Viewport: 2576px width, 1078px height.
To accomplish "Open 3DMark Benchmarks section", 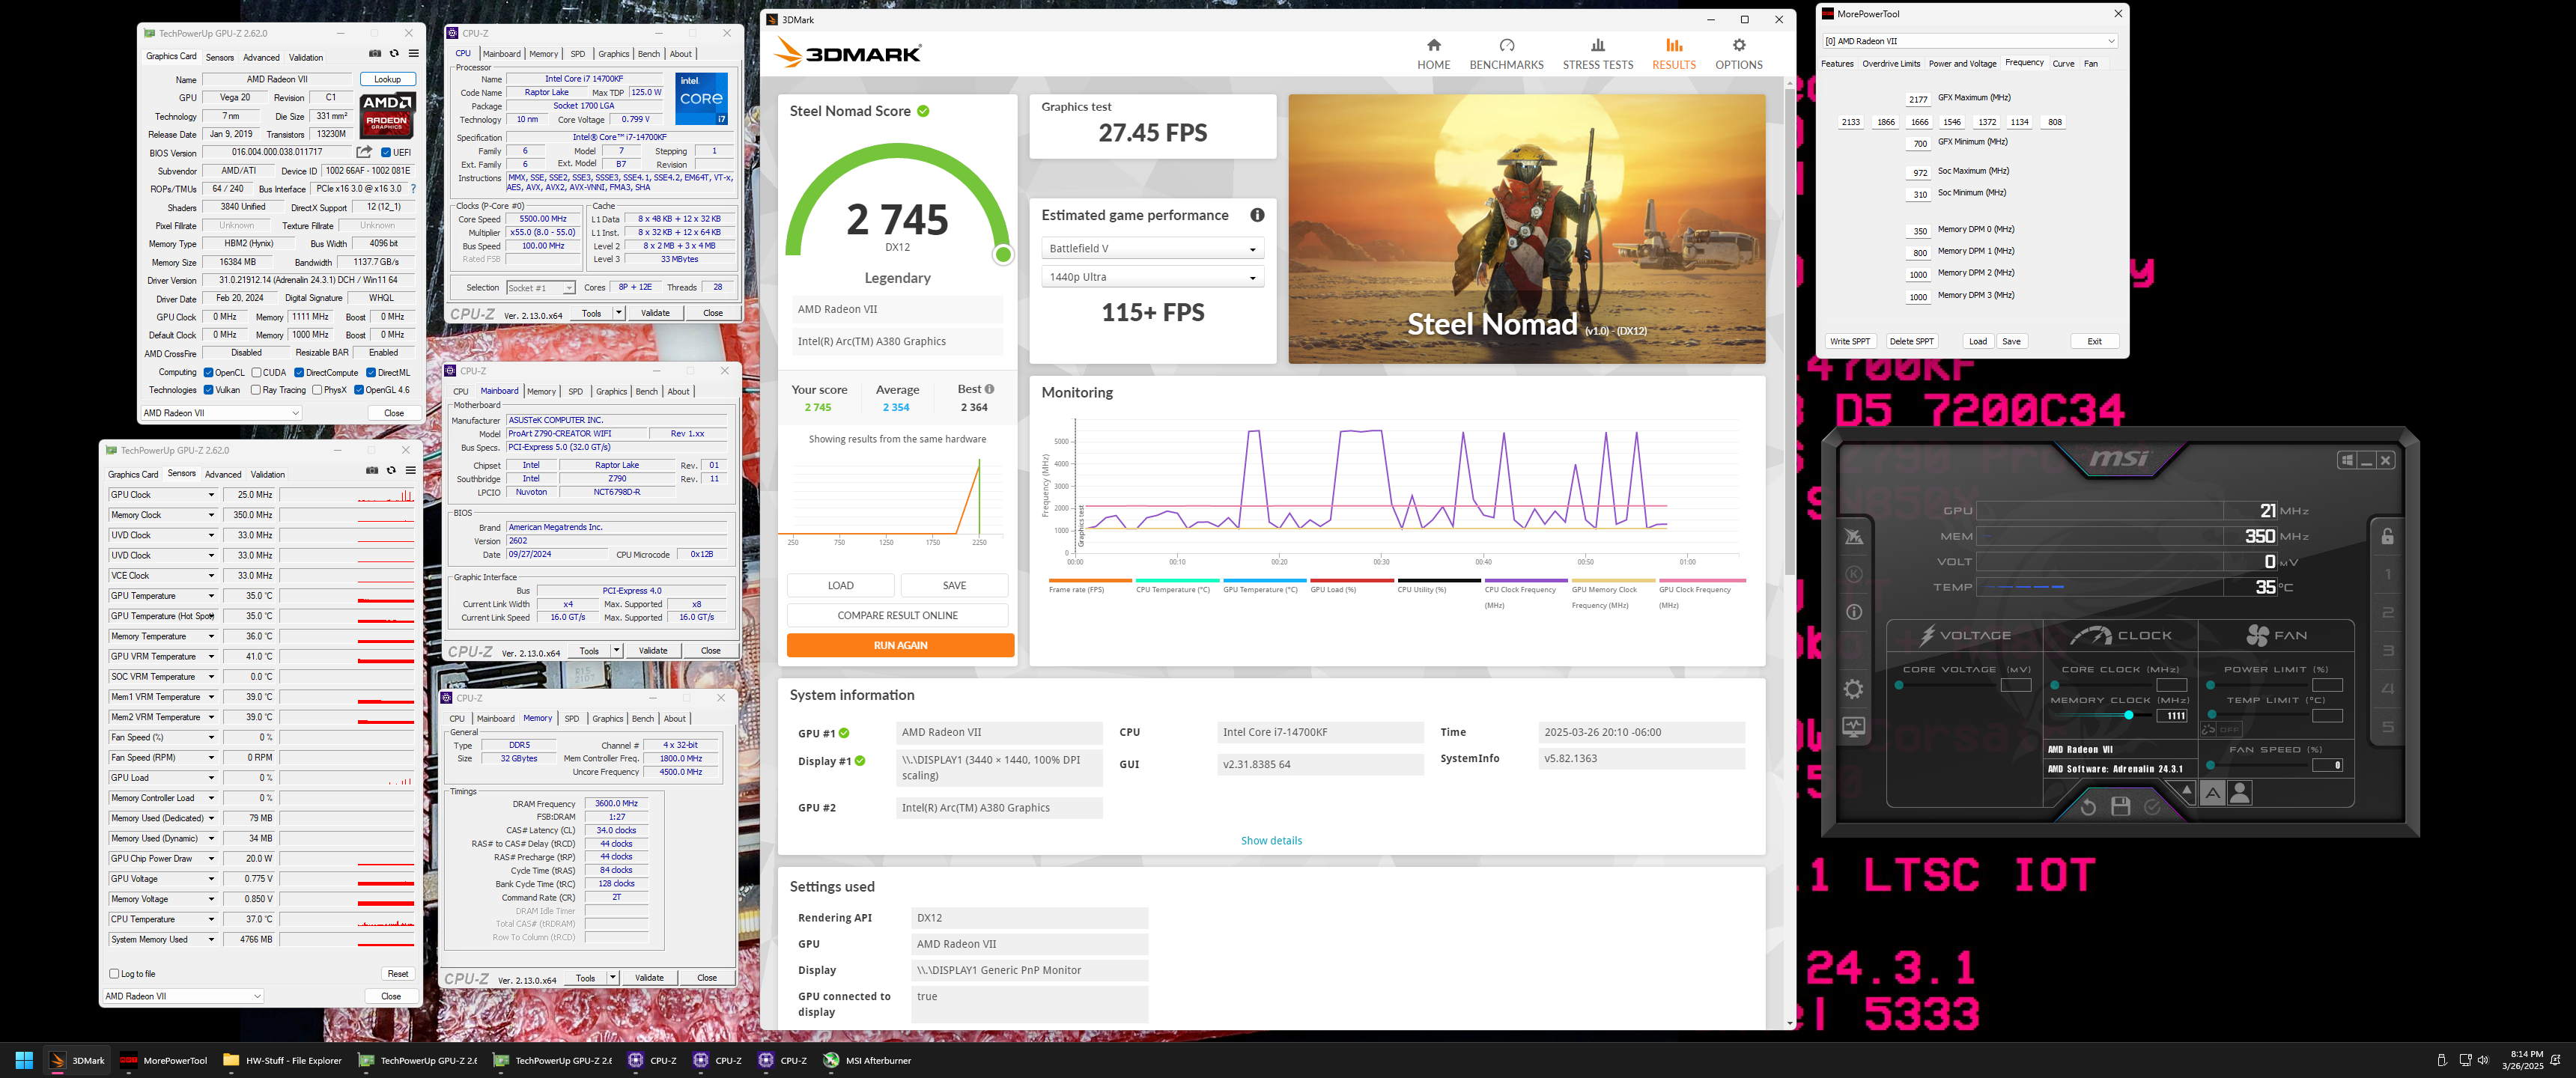I will point(1506,54).
